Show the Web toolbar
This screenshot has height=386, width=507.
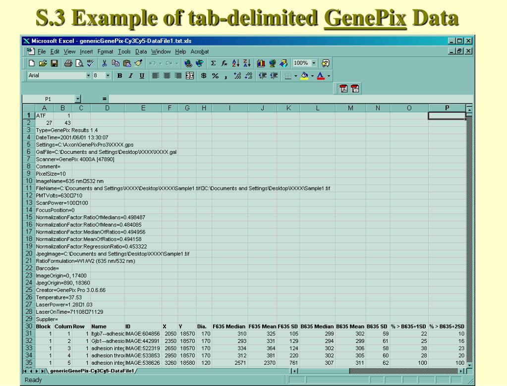(x=200, y=63)
